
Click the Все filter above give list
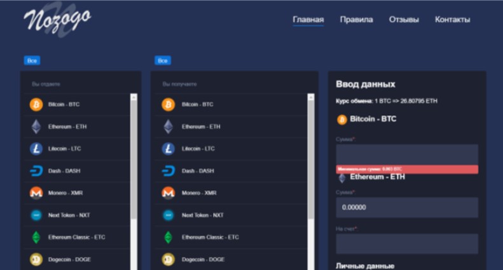point(32,60)
